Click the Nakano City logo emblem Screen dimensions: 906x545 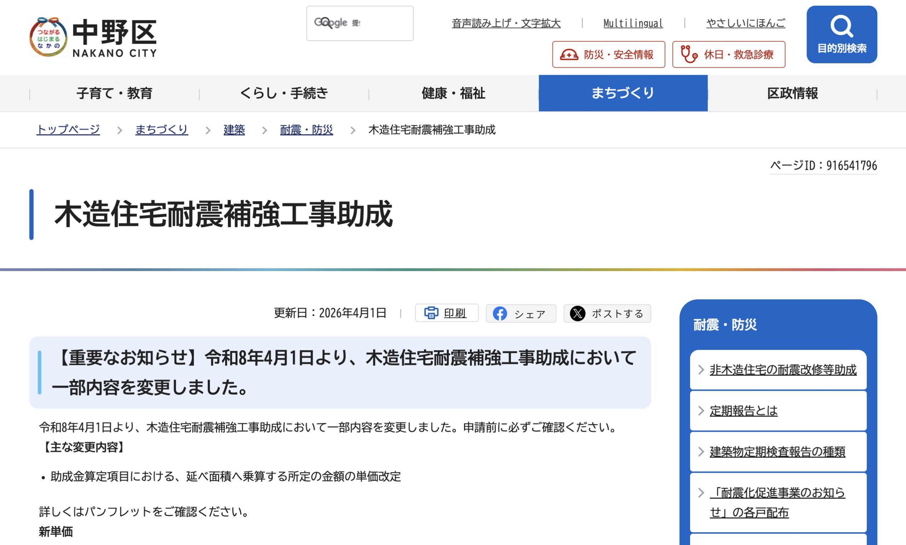click(48, 37)
